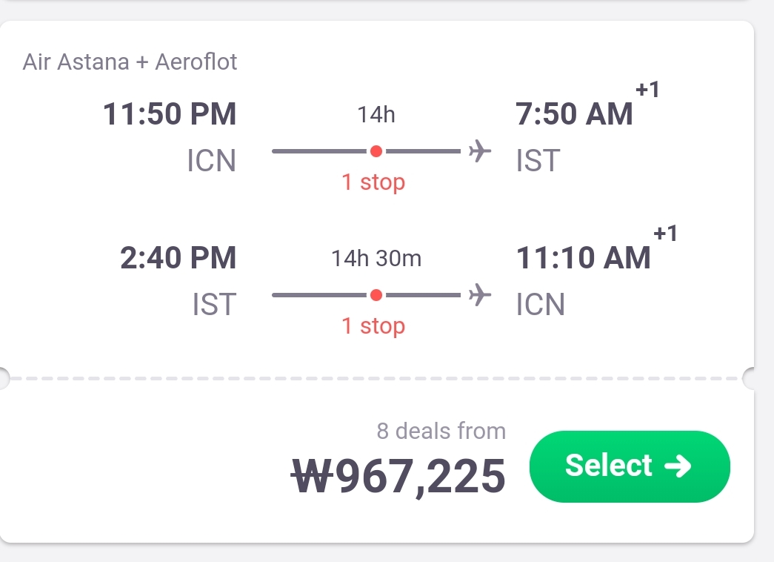Screen dimensions: 774x562
Task: Click the outbound flight airplane icon
Action: click(x=480, y=152)
